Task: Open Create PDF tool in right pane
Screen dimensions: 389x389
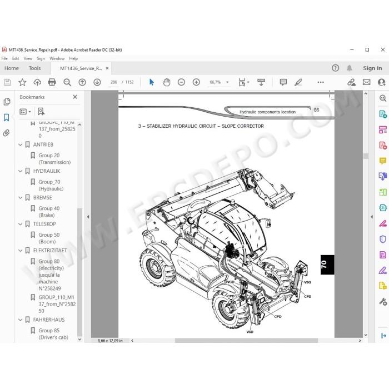Action: click(382, 145)
